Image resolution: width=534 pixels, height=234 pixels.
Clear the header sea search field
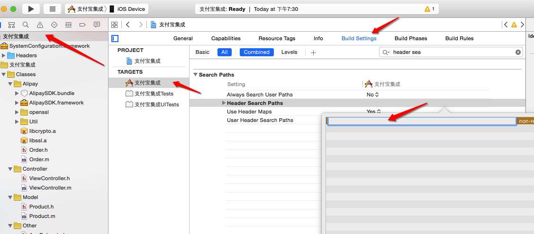pyautogui.click(x=518, y=52)
